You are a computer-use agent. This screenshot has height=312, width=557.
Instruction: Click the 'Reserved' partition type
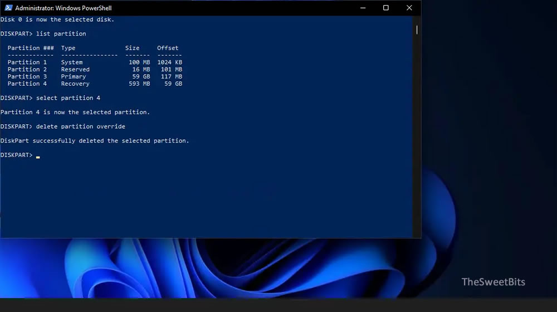pyautogui.click(x=75, y=69)
